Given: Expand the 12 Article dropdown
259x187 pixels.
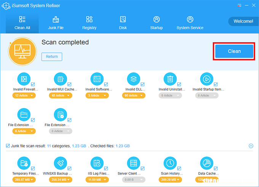Looking at the screenshot, I should pos(24,95).
